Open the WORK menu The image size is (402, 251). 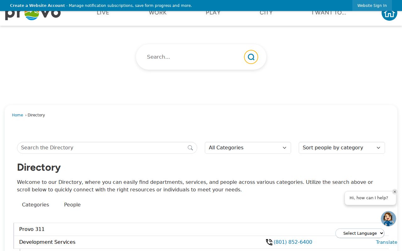click(x=158, y=13)
